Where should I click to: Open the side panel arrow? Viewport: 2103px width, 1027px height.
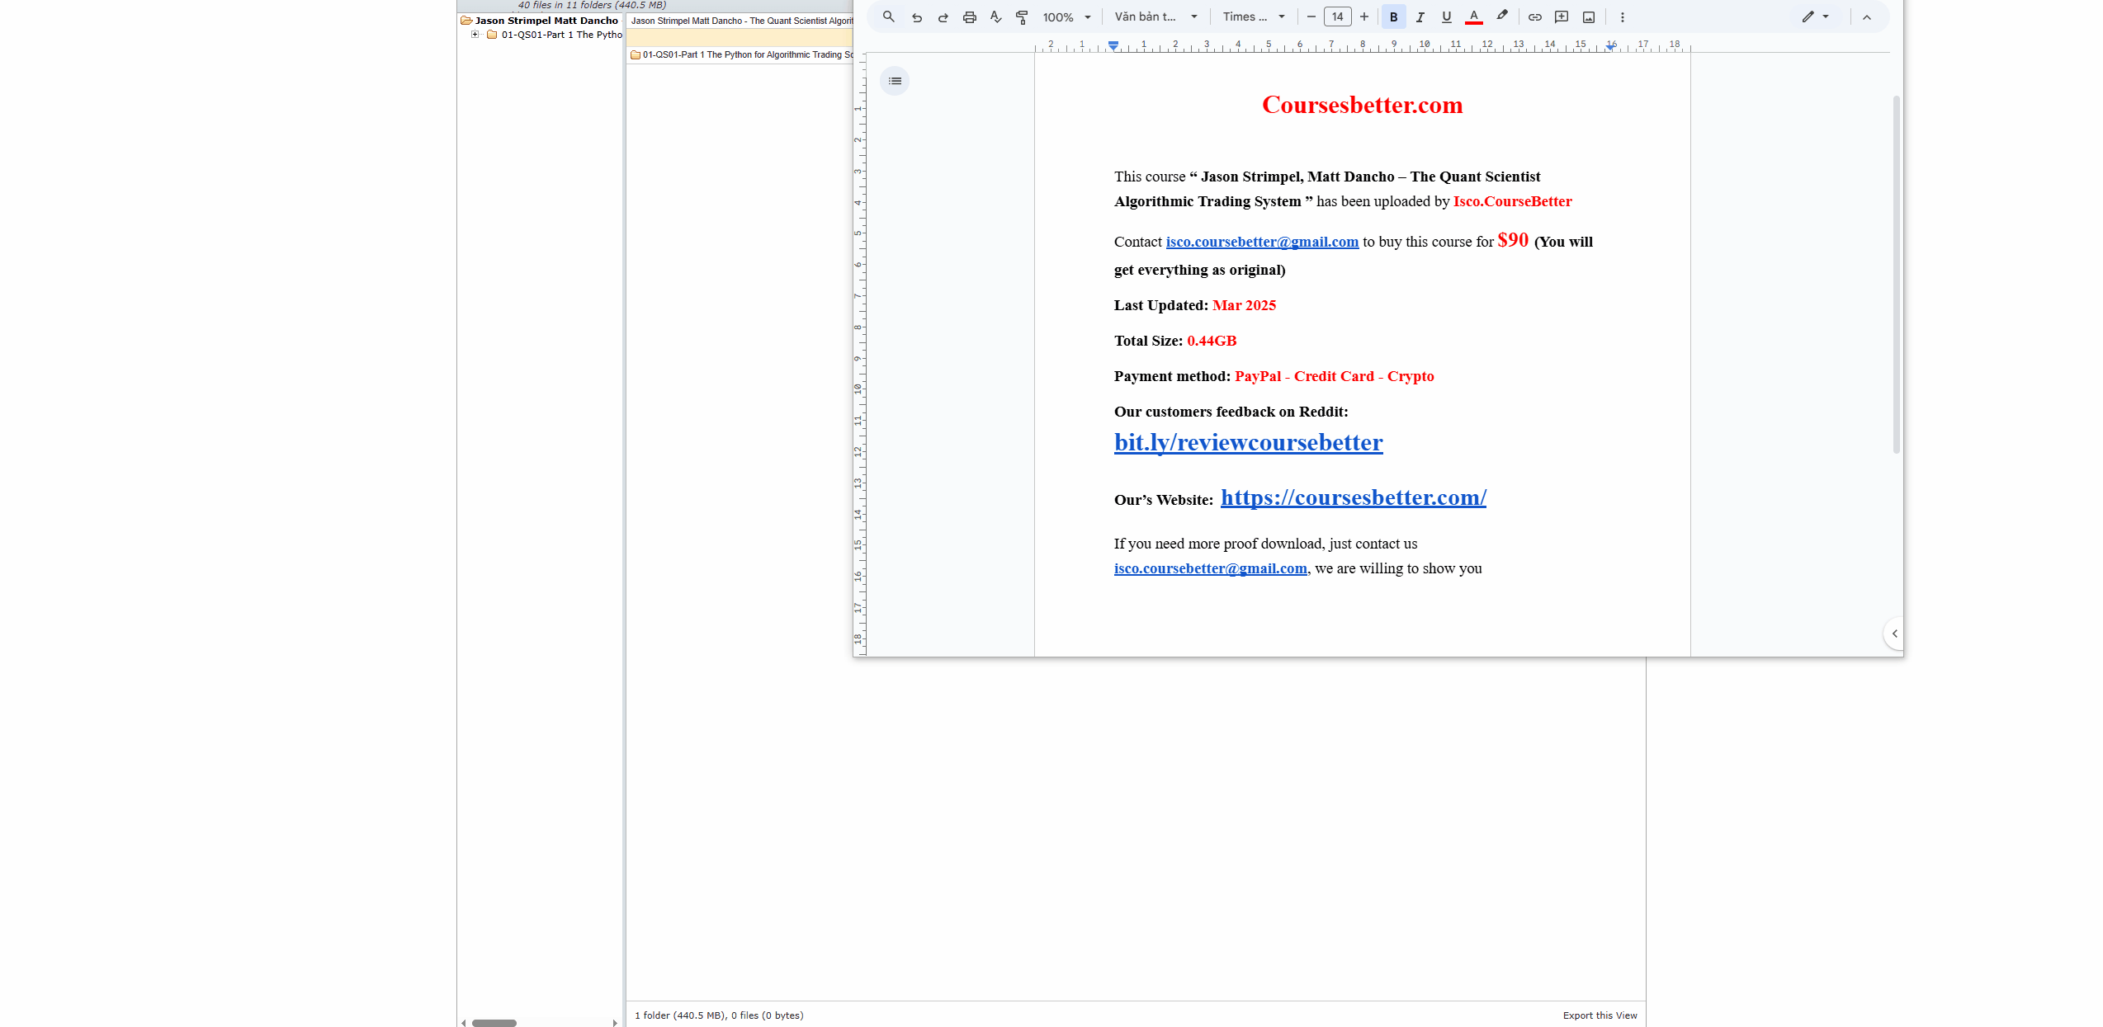[x=1894, y=634]
